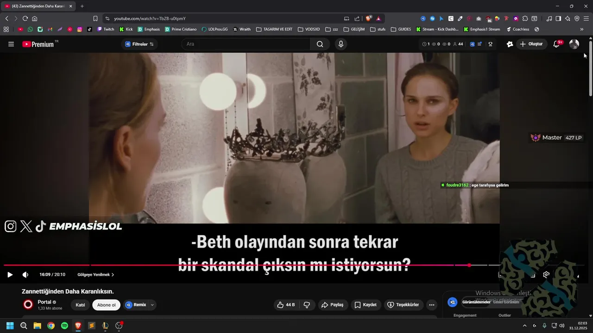Open YouTube player settings gear

pos(546,275)
